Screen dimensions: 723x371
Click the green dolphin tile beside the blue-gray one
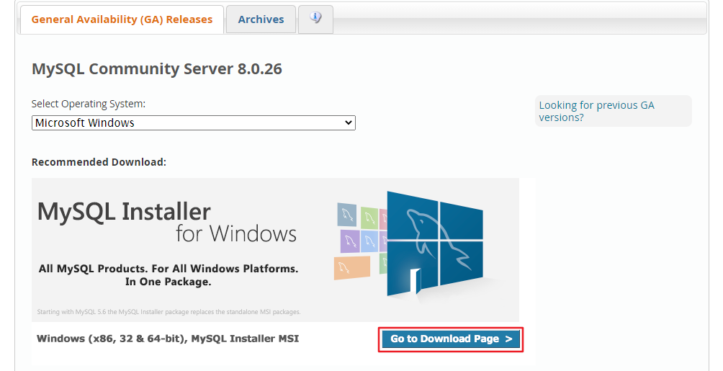coord(369,218)
